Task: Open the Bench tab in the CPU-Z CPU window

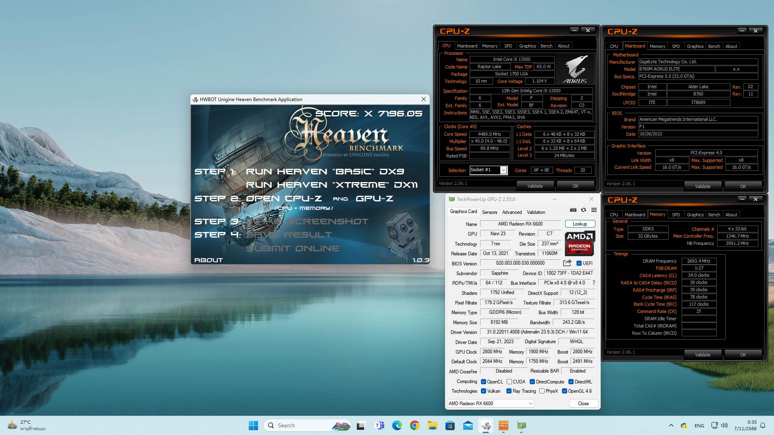Action: [x=546, y=46]
